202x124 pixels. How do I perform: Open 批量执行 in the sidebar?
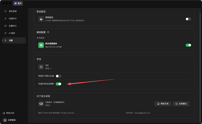(x=14, y=26)
